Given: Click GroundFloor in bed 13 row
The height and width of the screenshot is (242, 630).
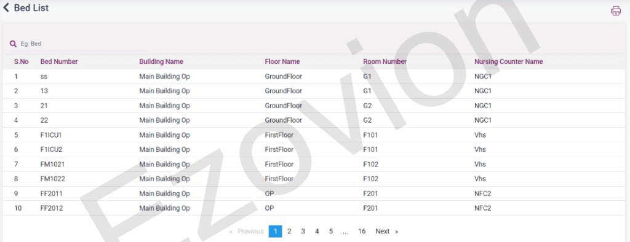Looking at the screenshot, I should (x=283, y=91).
